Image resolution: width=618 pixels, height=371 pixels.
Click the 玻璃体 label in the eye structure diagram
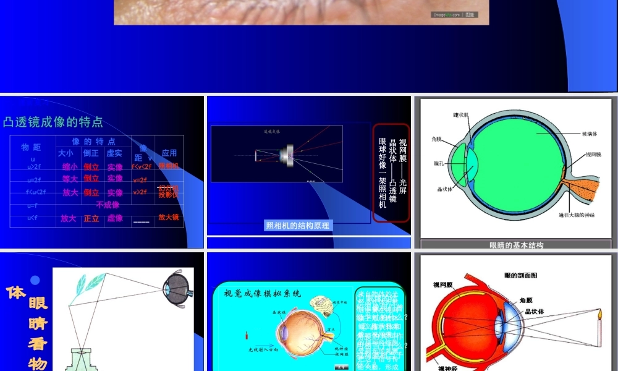pos(589,133)
